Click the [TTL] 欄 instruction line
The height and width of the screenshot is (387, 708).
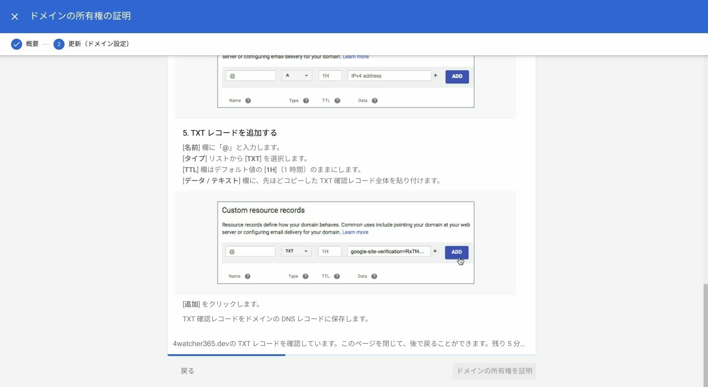273,170
